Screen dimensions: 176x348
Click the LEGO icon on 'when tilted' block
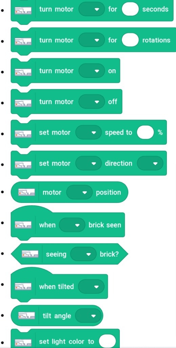tap(23, 286)
